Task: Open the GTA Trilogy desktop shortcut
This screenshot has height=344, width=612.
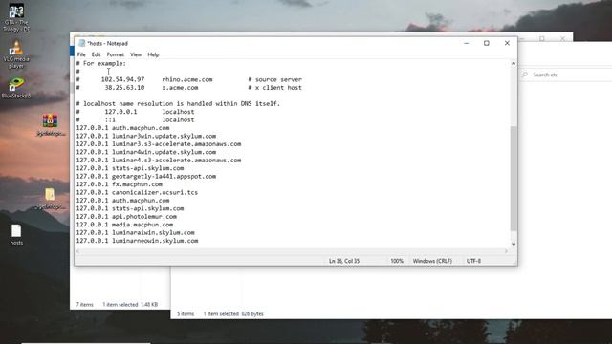Action: 16,17
